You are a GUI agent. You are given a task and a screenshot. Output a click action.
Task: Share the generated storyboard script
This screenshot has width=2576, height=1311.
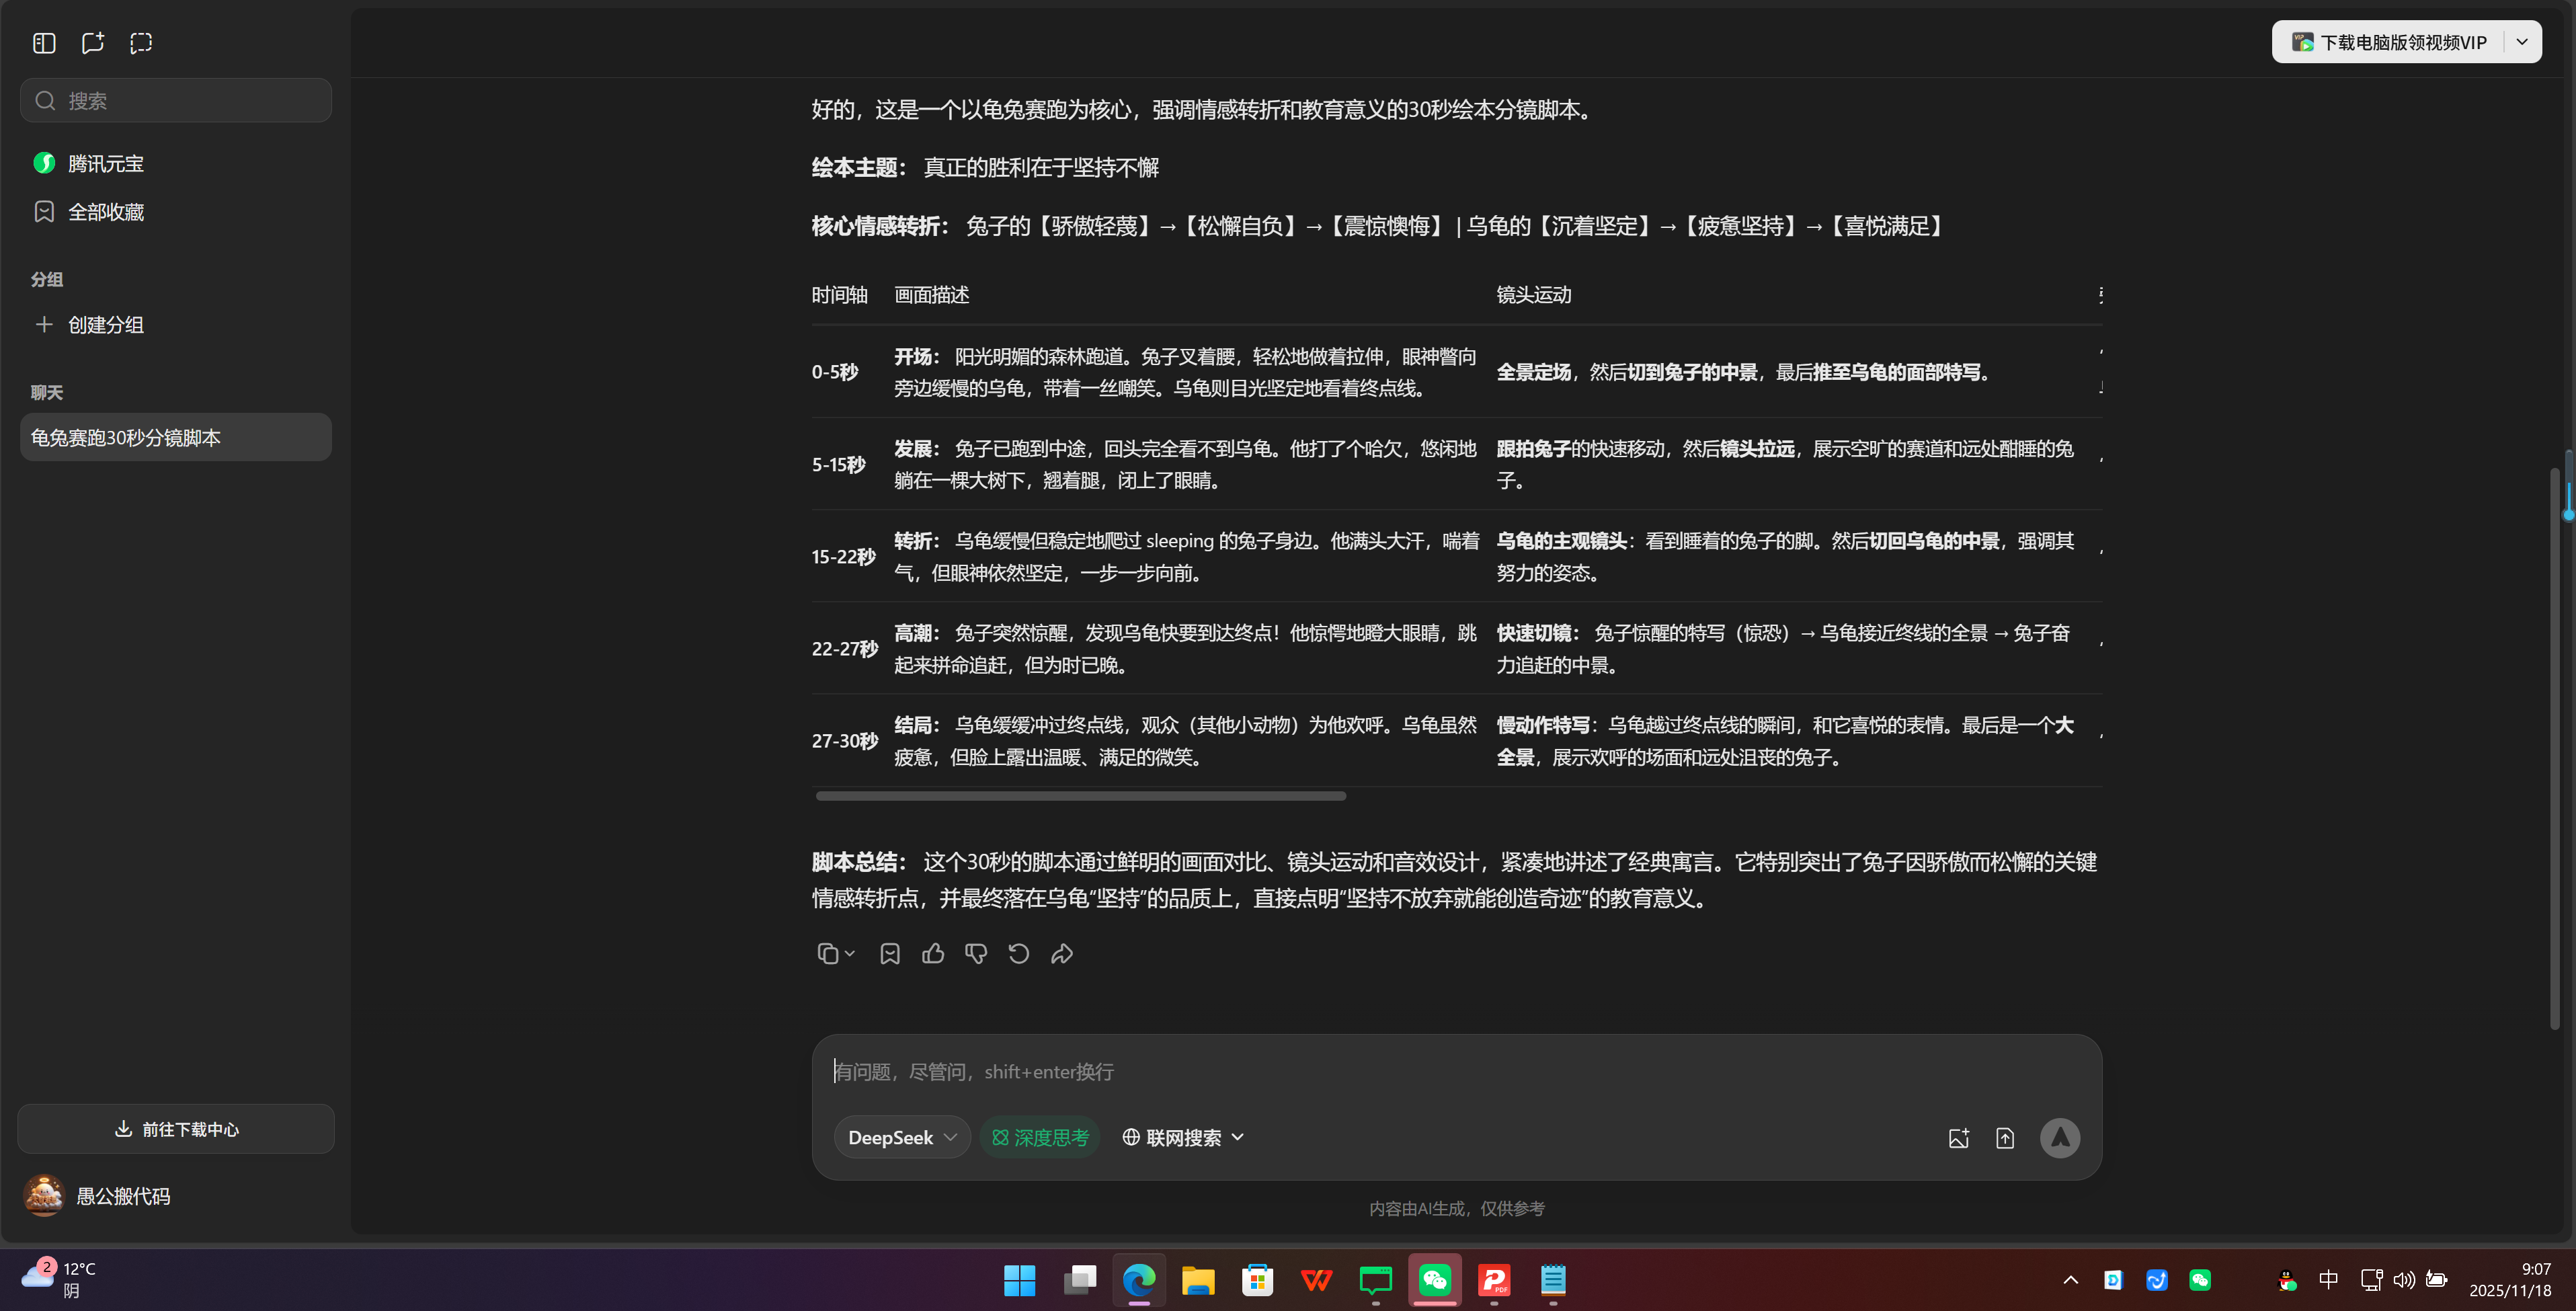[x=1061, y=953]
